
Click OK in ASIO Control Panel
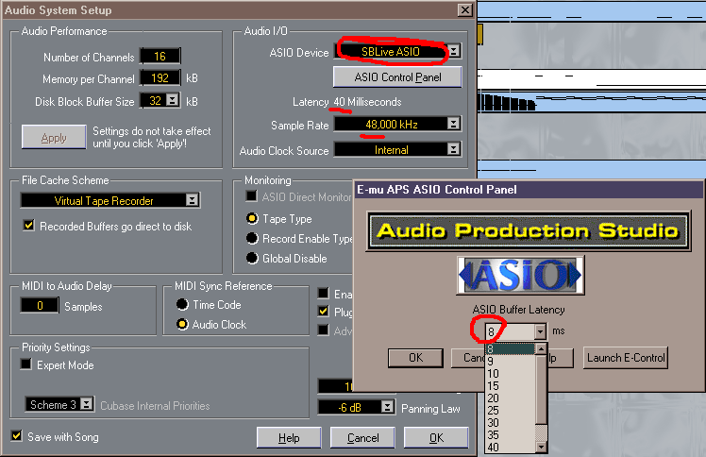[x=415, y=358]
